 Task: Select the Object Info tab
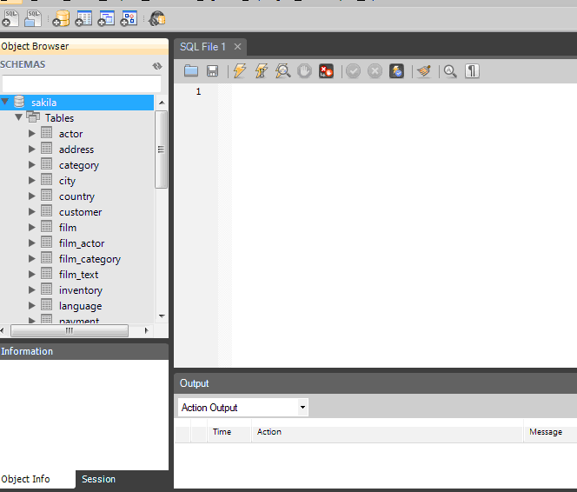[x=26, y=479]
